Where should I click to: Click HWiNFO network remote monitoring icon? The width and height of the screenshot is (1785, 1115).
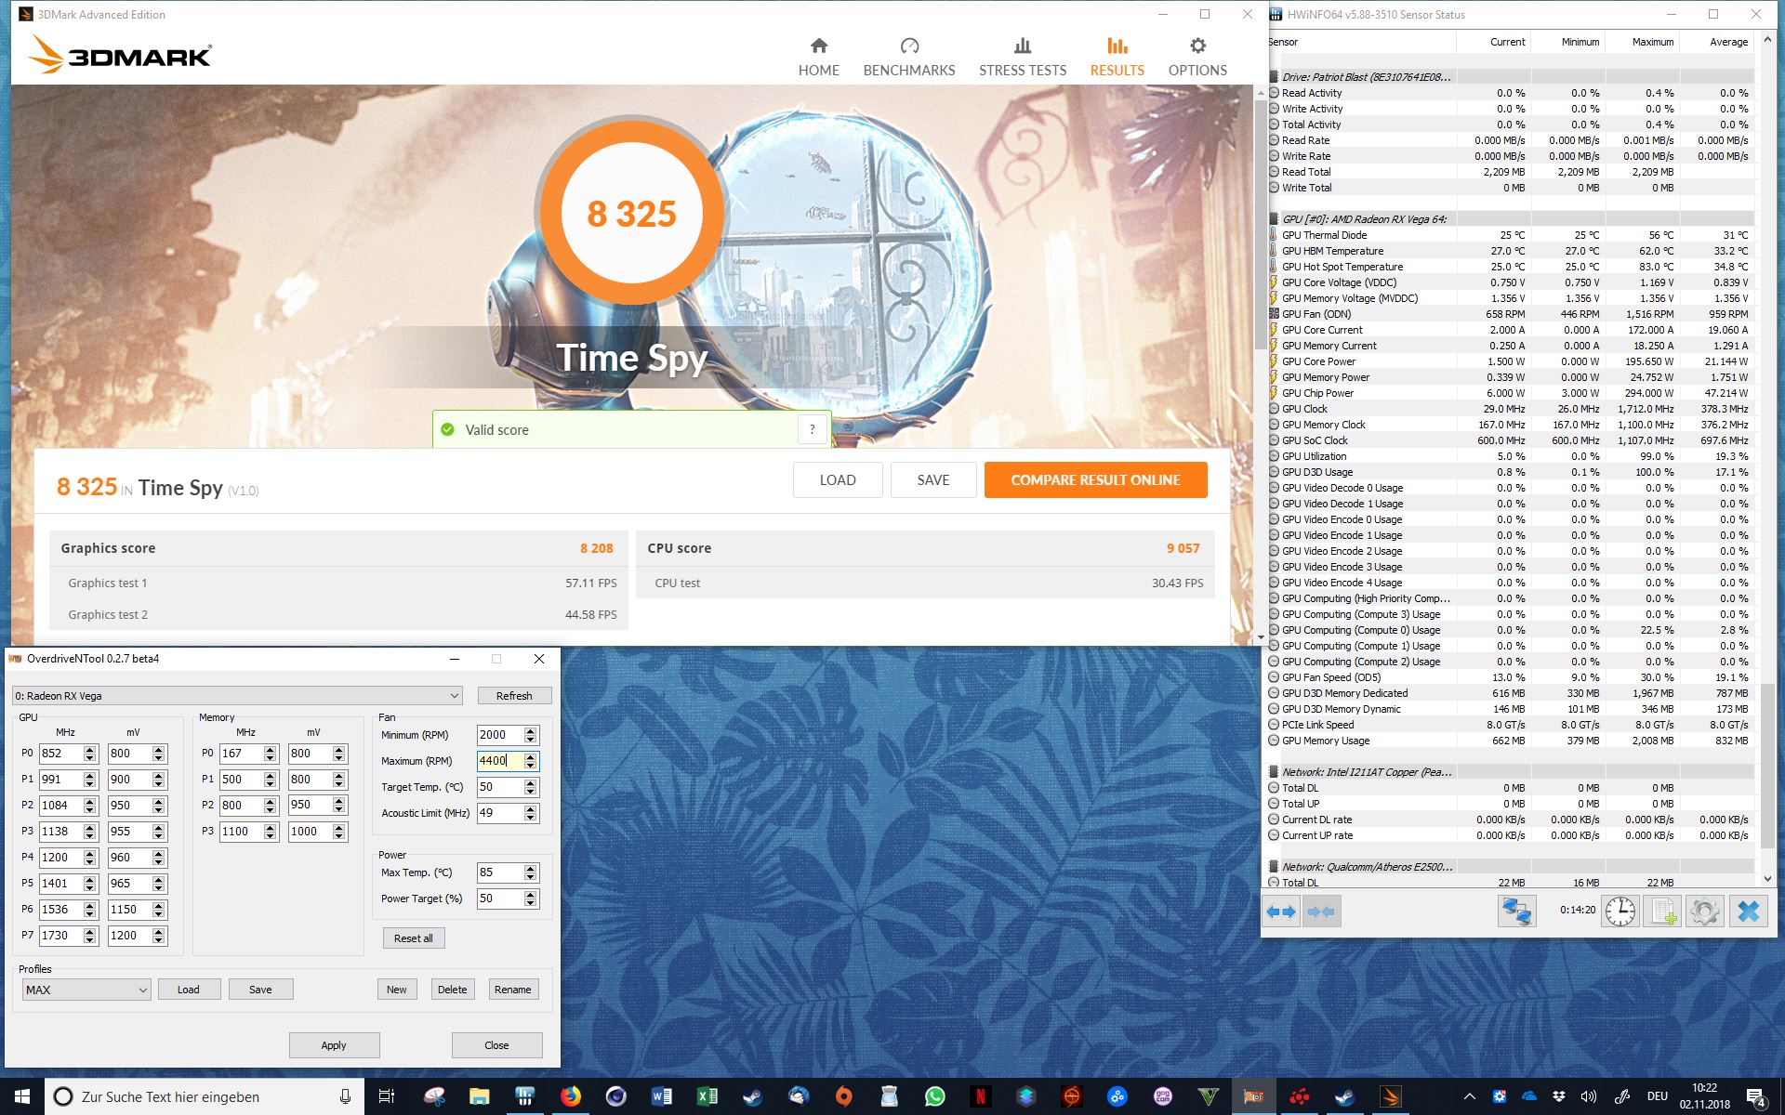coord(1516,912)
